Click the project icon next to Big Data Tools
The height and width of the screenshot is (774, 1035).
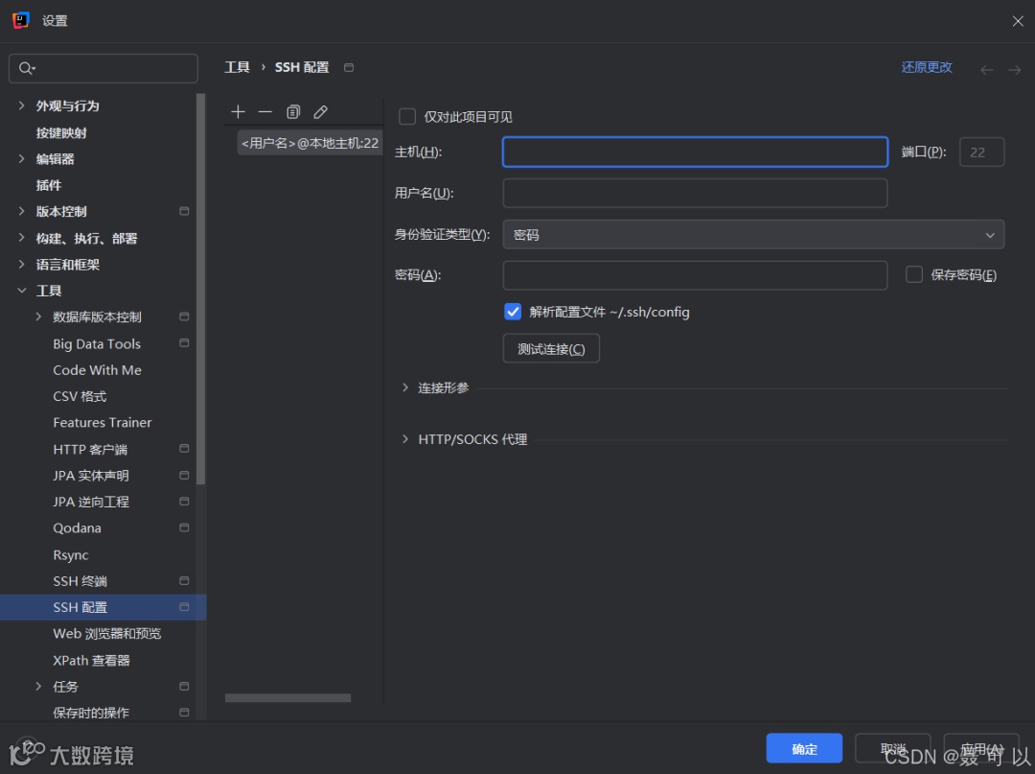184,343
